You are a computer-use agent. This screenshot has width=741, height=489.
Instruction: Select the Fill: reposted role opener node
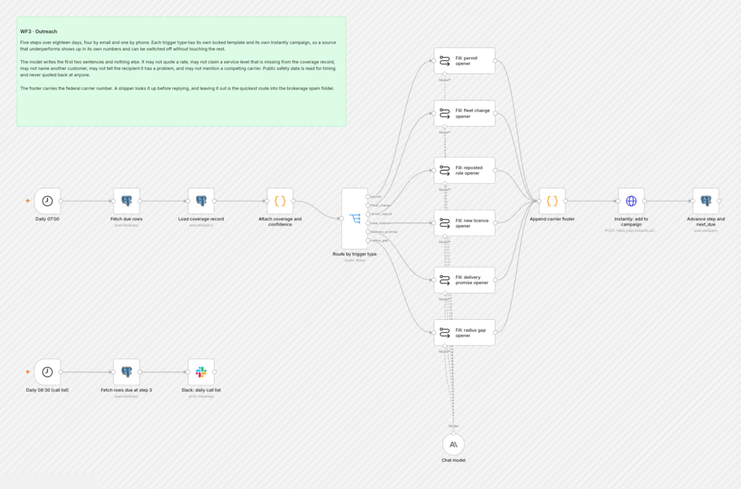coord(464,170)
